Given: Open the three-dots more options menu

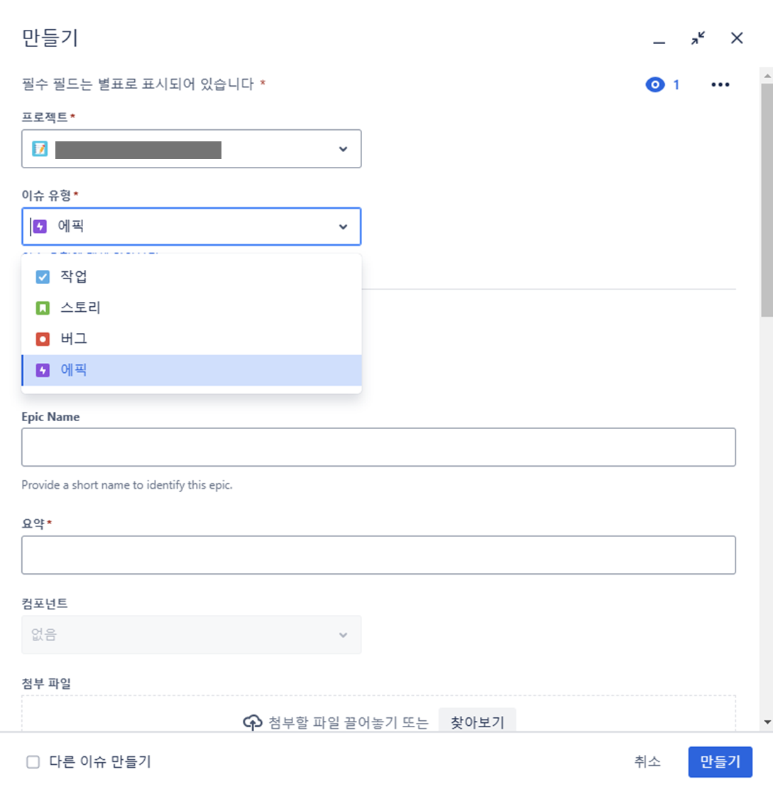Looking at the screenshot, I should tap(720, 85).
